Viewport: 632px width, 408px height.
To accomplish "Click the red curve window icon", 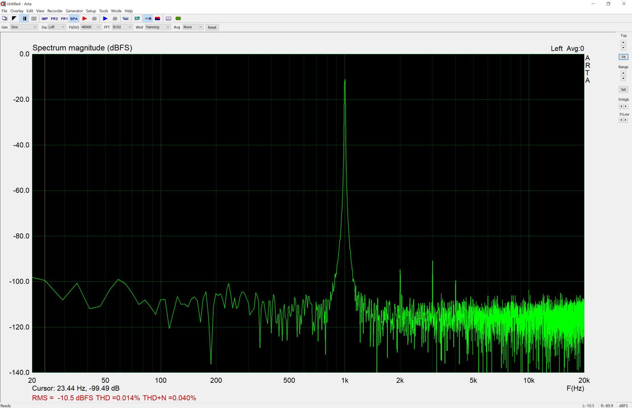I will (168, 18).
